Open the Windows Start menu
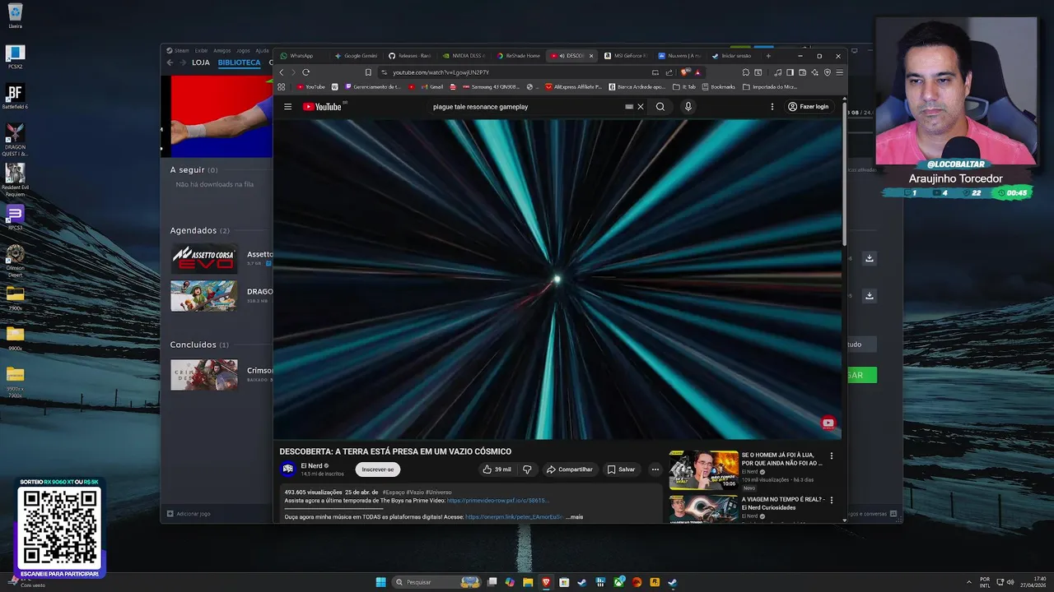Screen dimensions: 1054x592 click(x=380, y=582)
